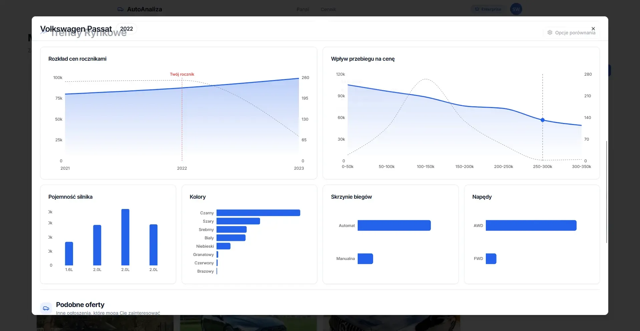Image resolution: width=640 pixels, height=331 pixels.
Task: Open Opcje porównania settings
Action: [572, 33]
